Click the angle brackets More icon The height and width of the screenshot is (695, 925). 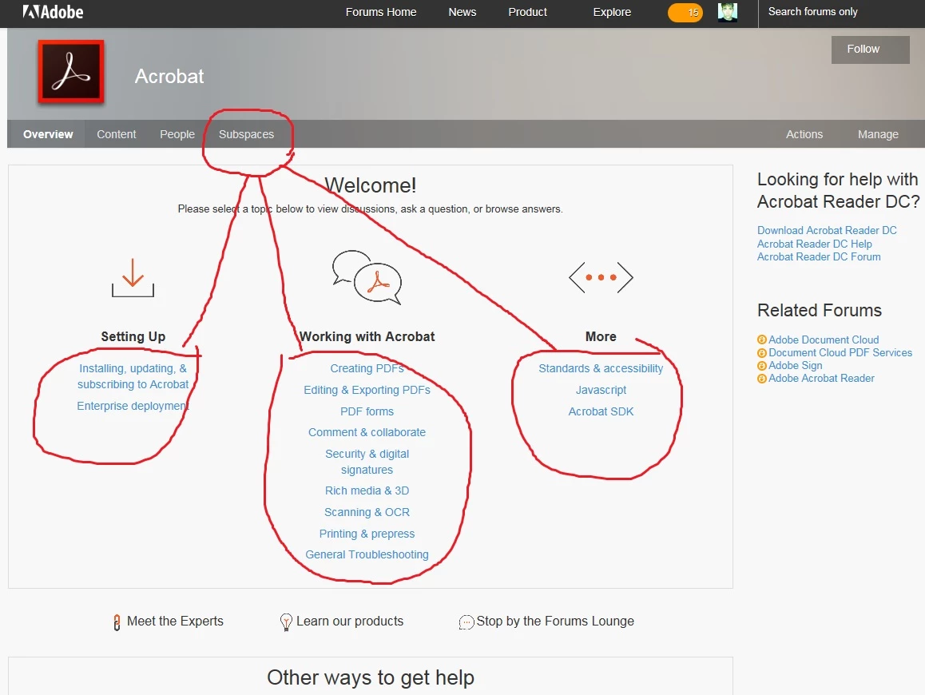tap(601, 277)
